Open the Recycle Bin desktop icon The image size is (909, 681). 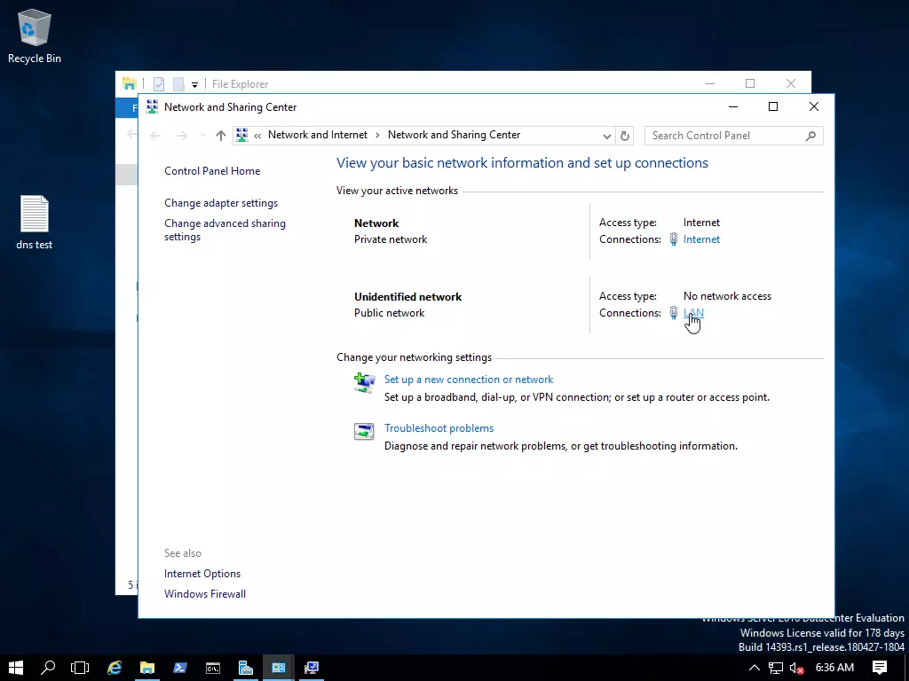35,35
